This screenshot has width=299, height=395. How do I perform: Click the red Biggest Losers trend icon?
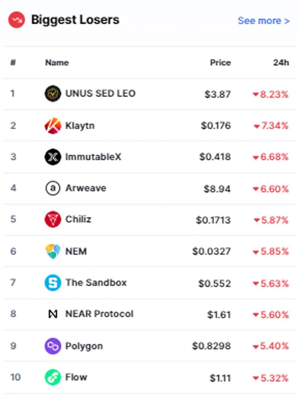pos(17,20)
